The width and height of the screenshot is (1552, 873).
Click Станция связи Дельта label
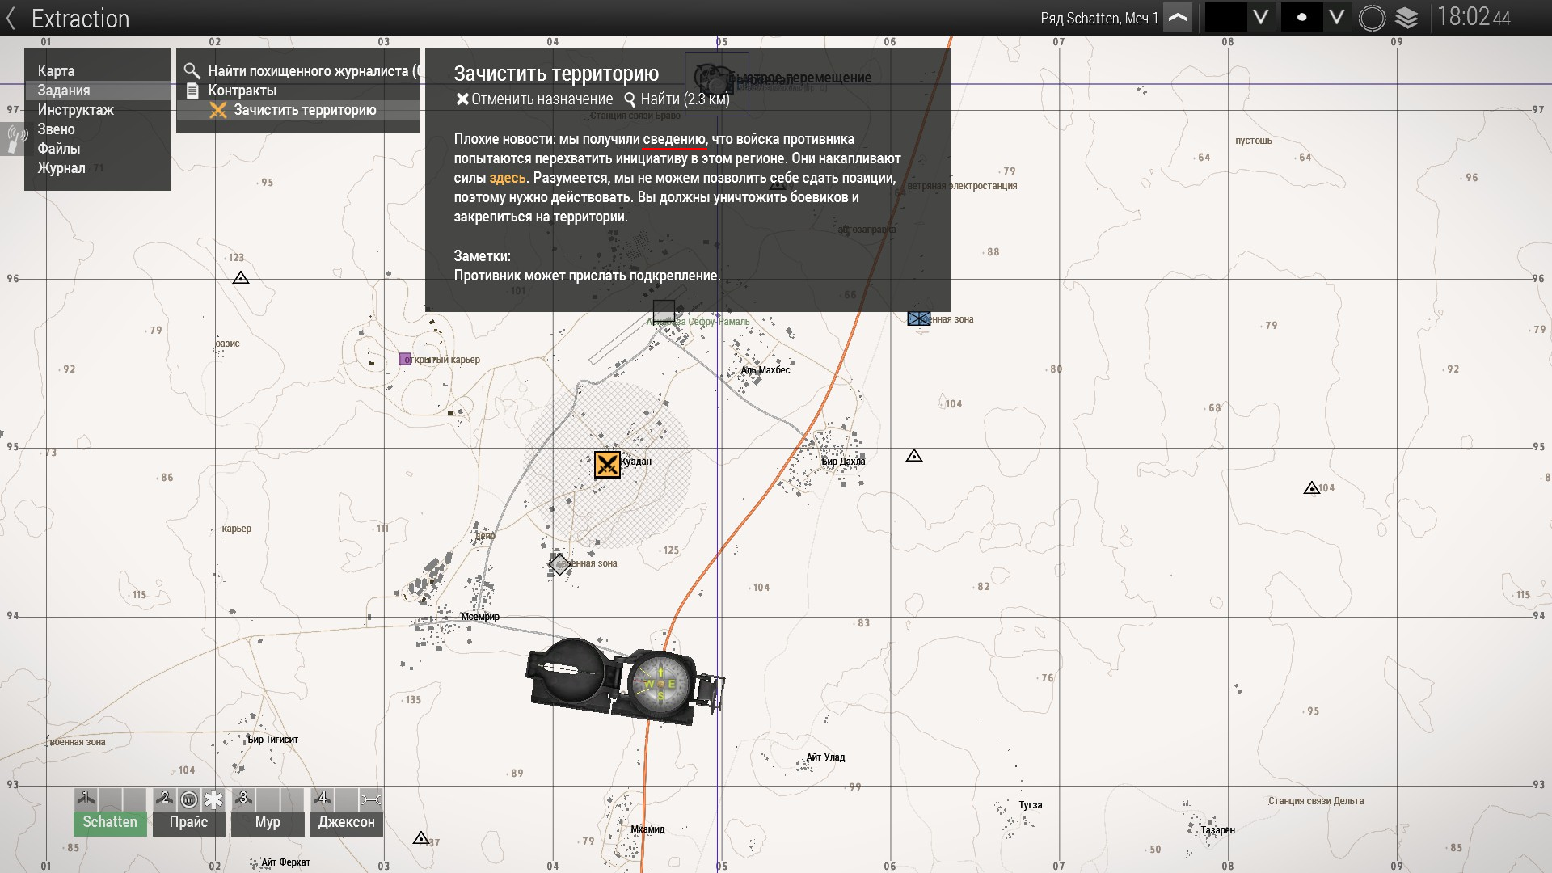tap(1316, 801)
